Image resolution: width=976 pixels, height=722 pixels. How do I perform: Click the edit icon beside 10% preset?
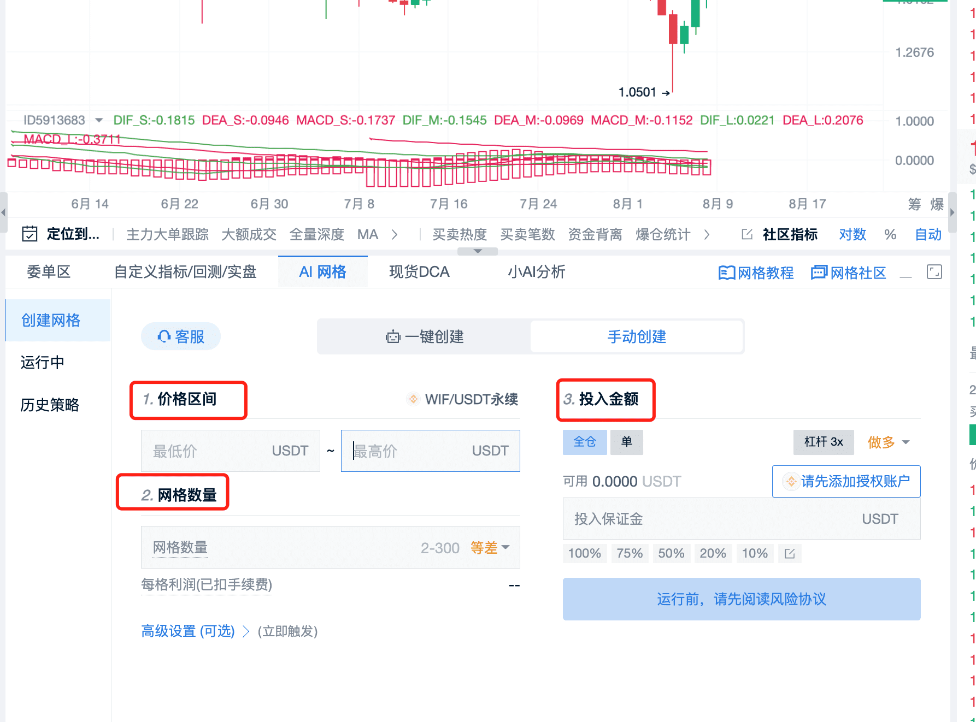[x=790, y=554]
